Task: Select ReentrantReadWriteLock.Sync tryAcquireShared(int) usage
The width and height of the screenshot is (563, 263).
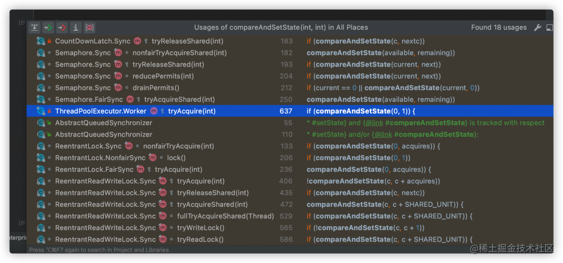Action: [290, 205]
